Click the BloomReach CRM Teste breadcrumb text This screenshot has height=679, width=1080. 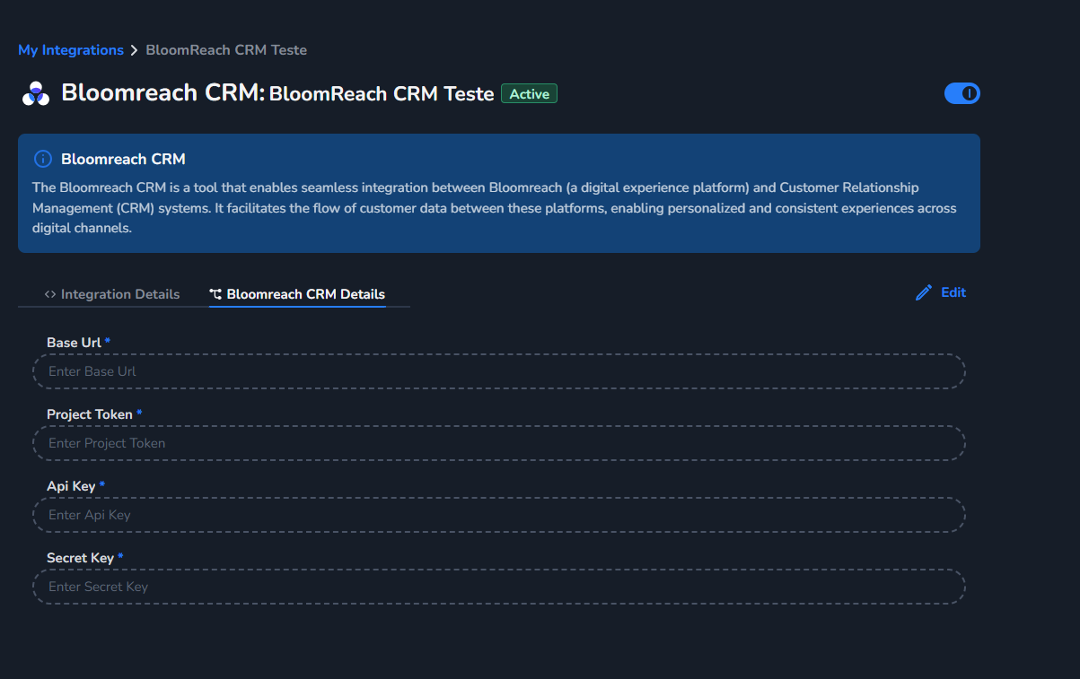(226, 50)
